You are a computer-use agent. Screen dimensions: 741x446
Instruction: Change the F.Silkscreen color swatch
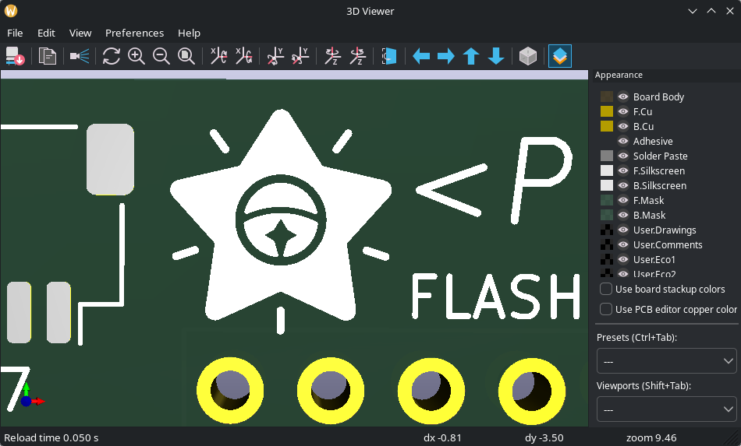tap(606, 170)
